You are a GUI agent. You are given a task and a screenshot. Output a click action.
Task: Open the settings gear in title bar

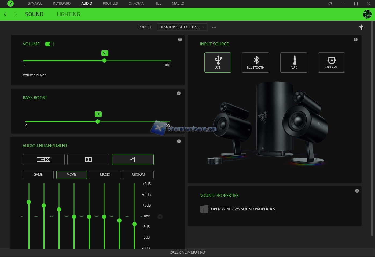330,4
